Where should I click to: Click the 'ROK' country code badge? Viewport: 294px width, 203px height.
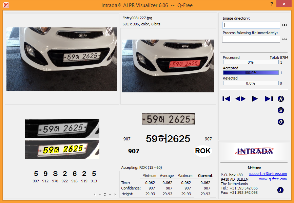[x=203, y=151]
